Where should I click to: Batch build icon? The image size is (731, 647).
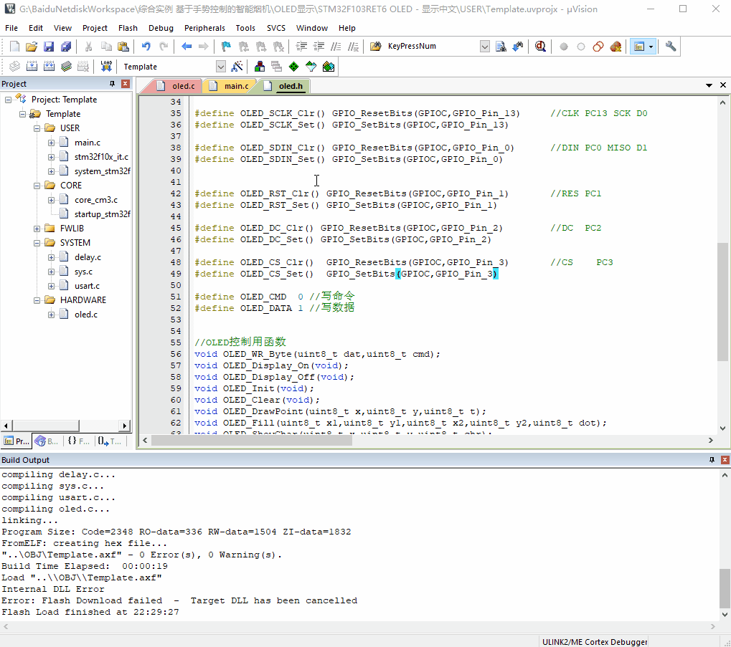pyautogui.click(x=66, y=67)
